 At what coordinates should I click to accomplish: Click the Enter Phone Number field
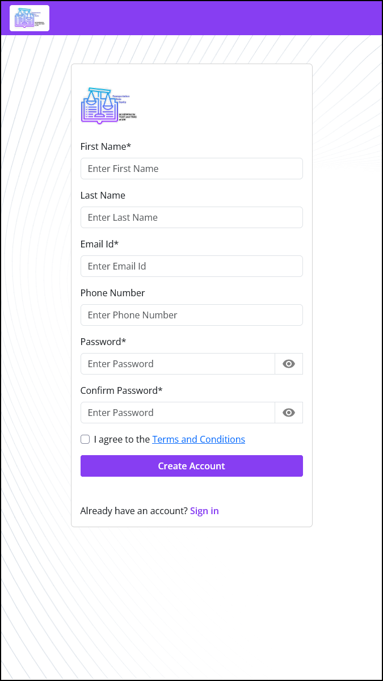tap(191, 315)
